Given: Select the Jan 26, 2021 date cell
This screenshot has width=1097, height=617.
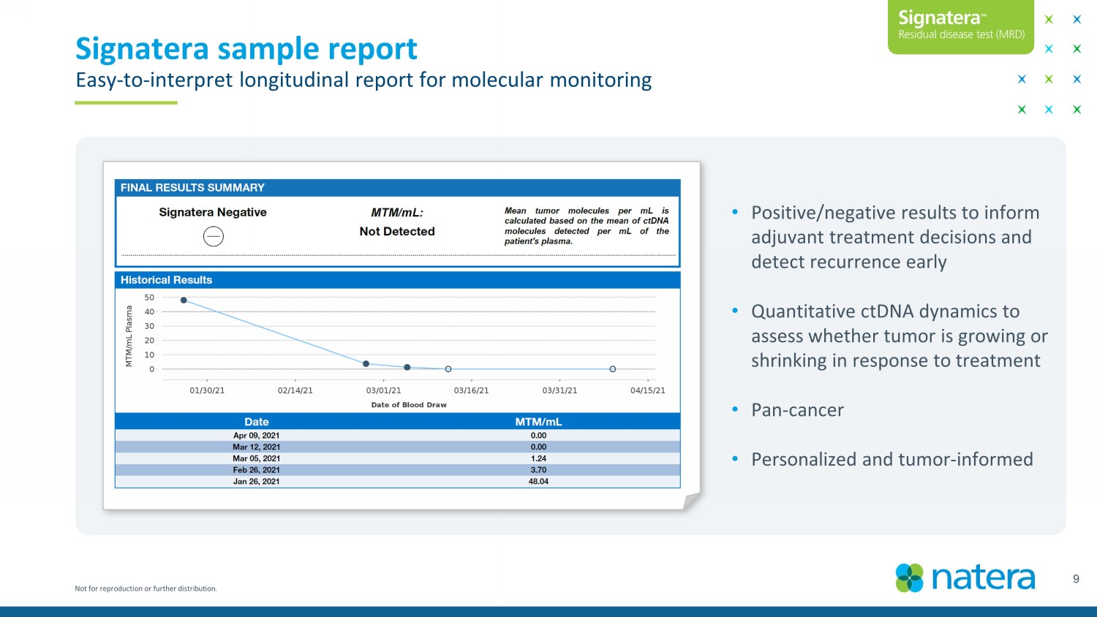Looking at the screenshot, I should [x=256, y=482].
